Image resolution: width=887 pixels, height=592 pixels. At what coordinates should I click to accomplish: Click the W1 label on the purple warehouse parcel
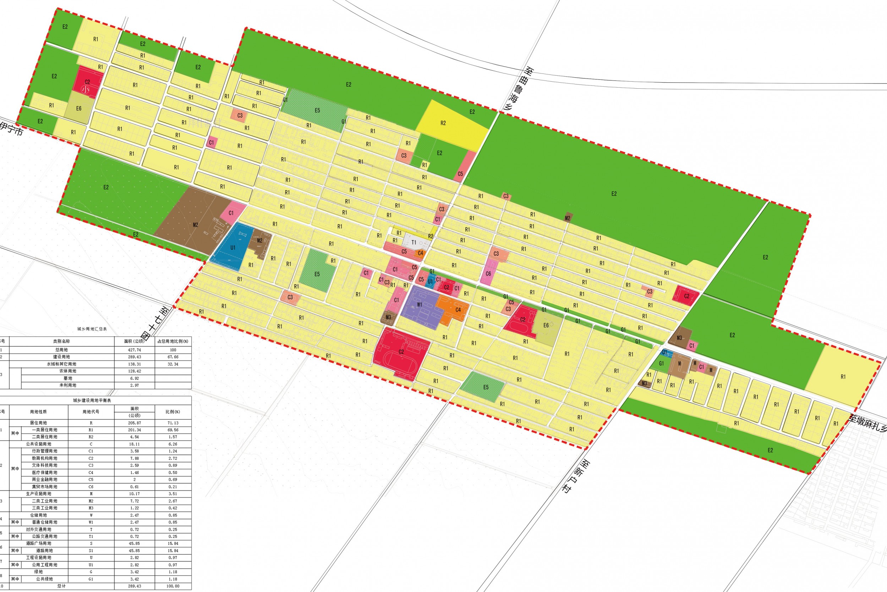[x=419, y=304]
